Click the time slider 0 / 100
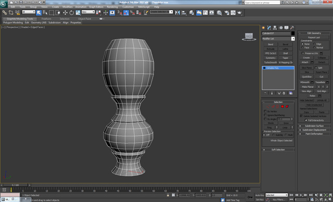Viewport: 333px width, 202px height. [x=16, y=185]
